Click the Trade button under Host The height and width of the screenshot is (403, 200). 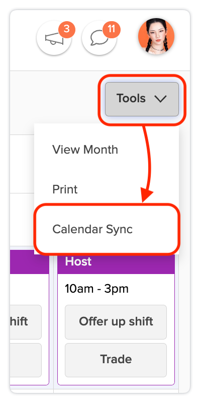(116, 360)
